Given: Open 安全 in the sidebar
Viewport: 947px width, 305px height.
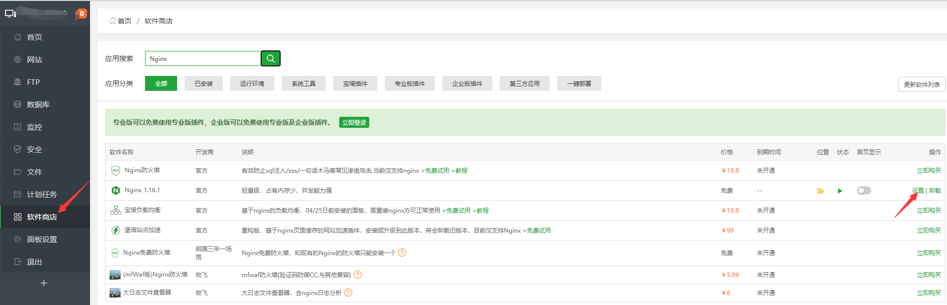Looking at the screenshot, I should point(45,149).
